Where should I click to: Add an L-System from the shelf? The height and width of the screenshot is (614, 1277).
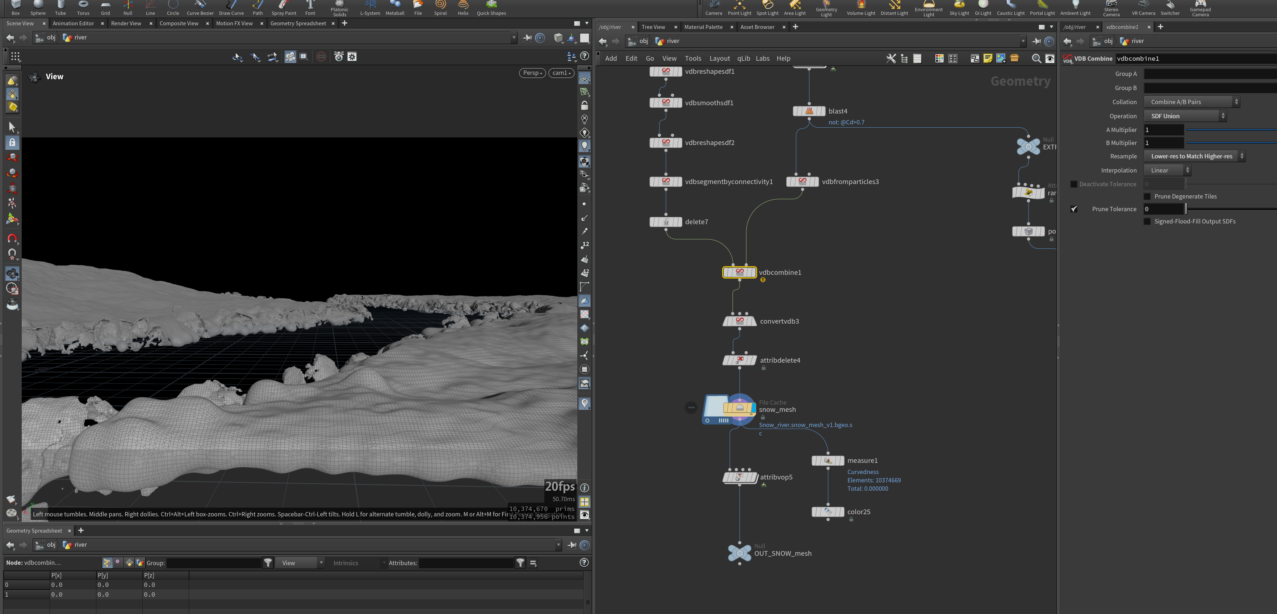370,8
